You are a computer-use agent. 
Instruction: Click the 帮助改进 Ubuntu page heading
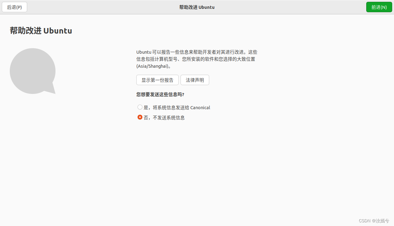pyautogui.click(x=41, y=31)
